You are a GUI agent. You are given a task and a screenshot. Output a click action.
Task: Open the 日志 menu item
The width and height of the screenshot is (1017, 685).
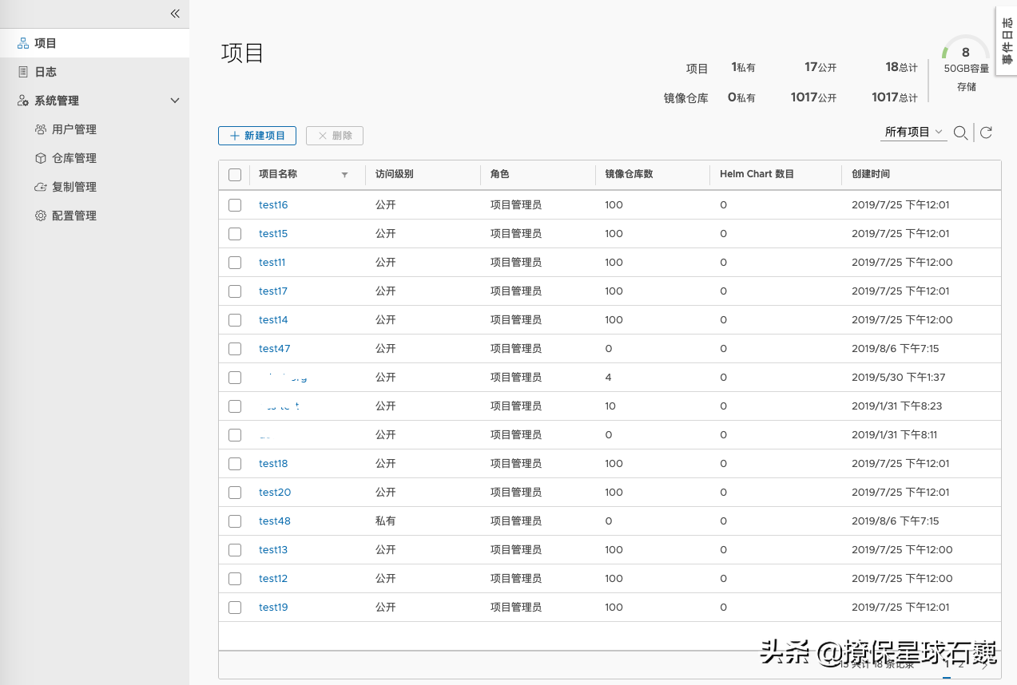tap(46, 72)
